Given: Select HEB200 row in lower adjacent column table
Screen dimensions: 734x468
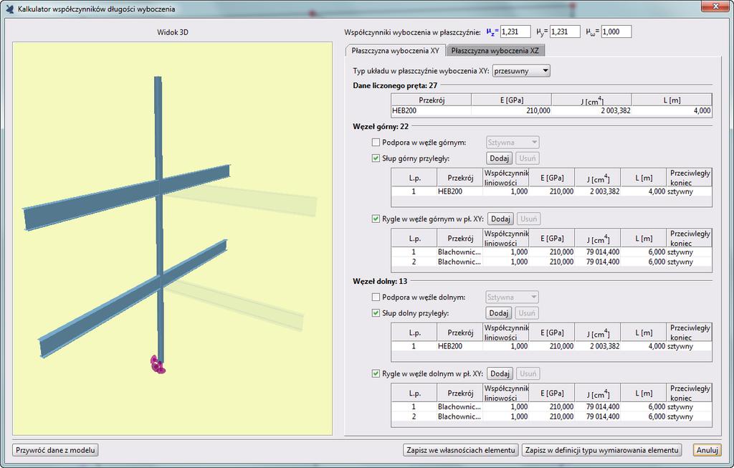Looking at the screenshot, I should [551, 346].
